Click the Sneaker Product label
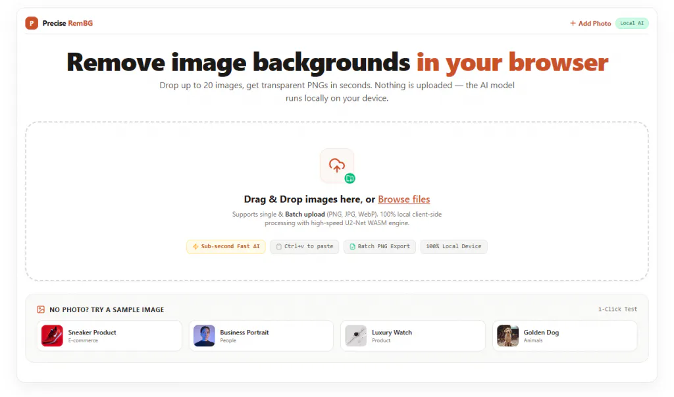The width and height of the screenshot is (674, 397). [92, 332]
